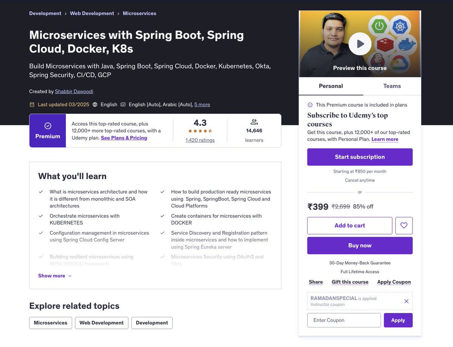Click the rating stars
The height and width of the screenshot is (347, 453).
click(x=200, y=131)
